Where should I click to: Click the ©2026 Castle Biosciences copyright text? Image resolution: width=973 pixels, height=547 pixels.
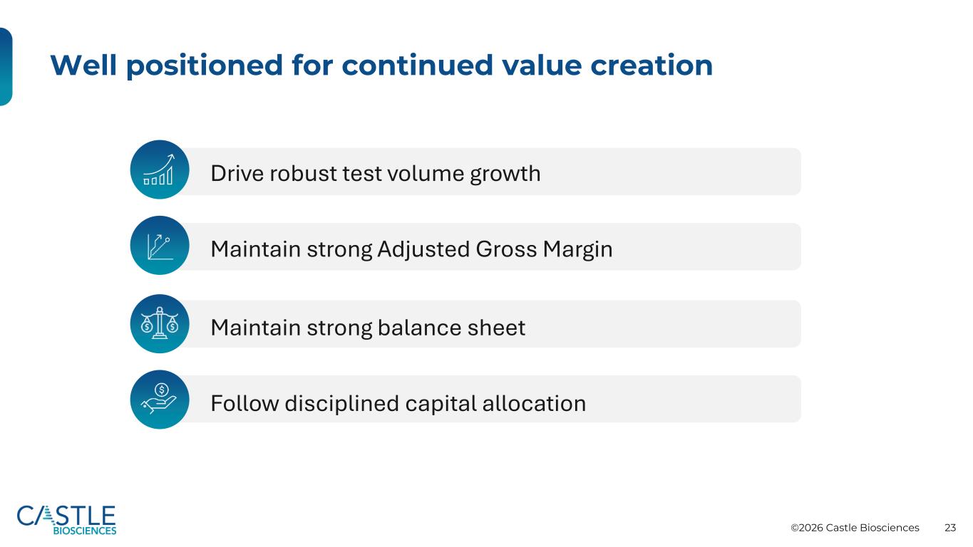[855, 528]
